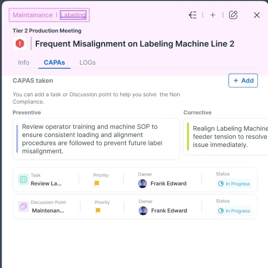Click the Add button

coord(243,80)
